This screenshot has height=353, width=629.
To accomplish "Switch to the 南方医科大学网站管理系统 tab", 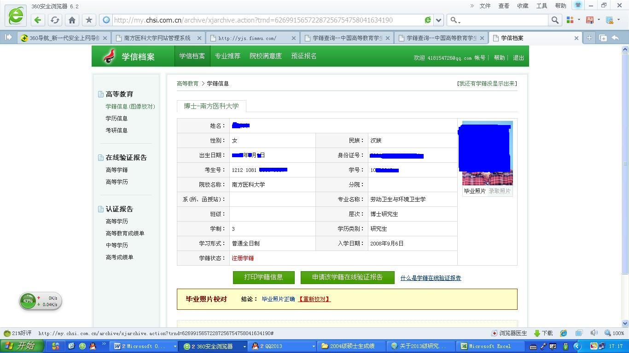I will coord(157,38).
